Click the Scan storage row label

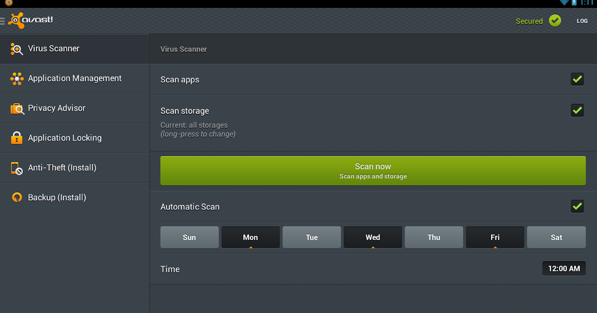tap(185, 111)
